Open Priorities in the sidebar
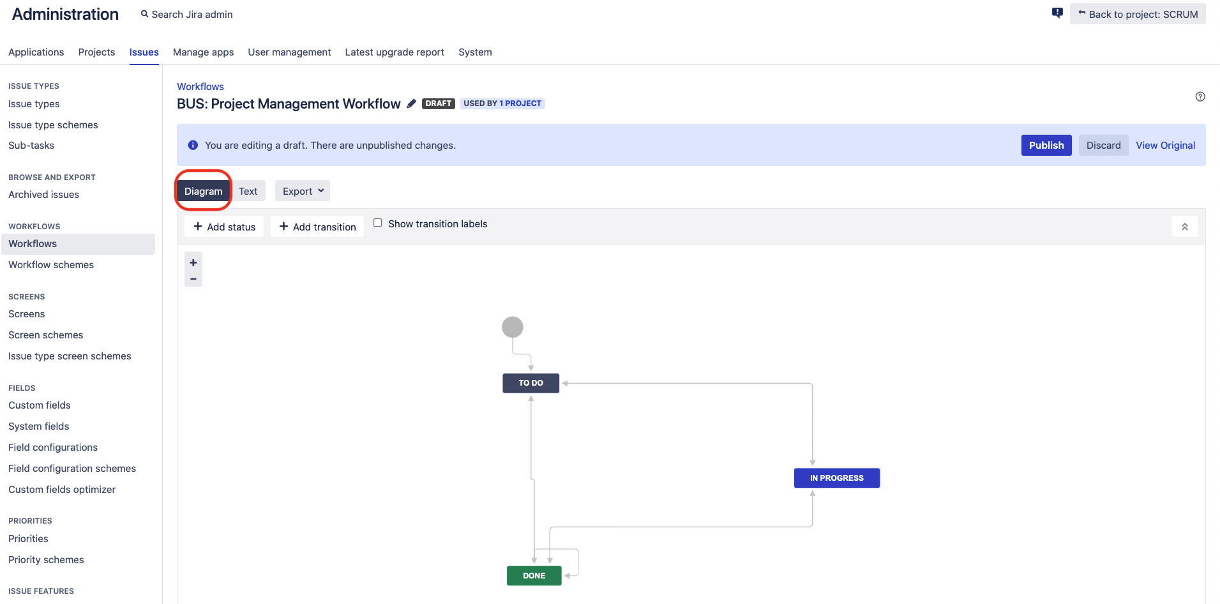The image size is (1220, 604). click(x=28, y=539)
